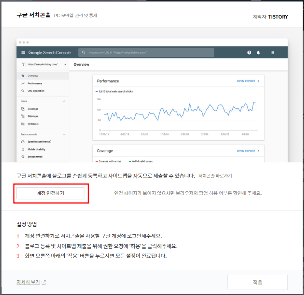Open the Google apps grid icon

[x=272, y=53]
